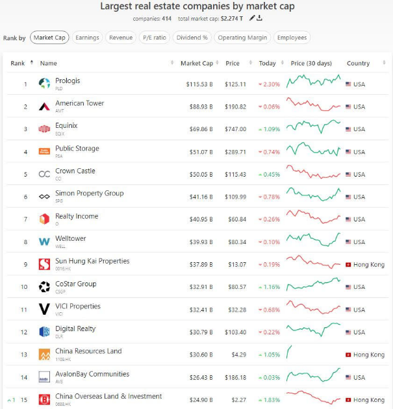
Task: Open Welltower 30-day price sparkline
Action: coord(313,239)
